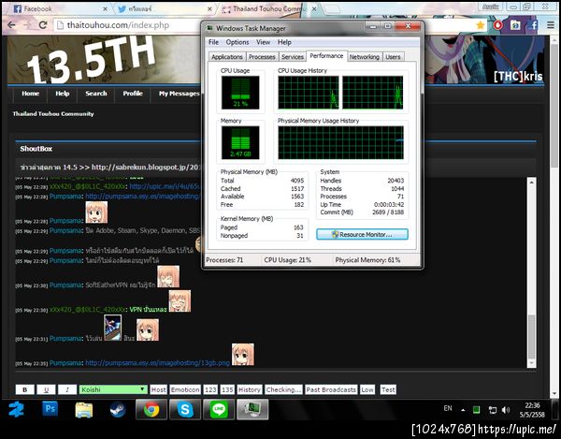561x439 pixels.
Task: Switch to the Twitter browser tab
Action: (163, 9)
